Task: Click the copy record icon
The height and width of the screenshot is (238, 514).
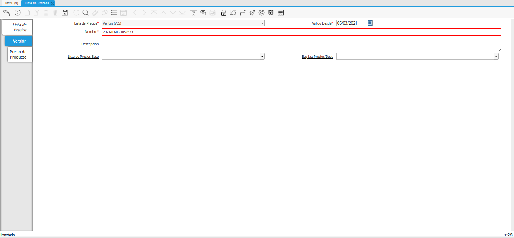Action: click(x=36, y=13)
